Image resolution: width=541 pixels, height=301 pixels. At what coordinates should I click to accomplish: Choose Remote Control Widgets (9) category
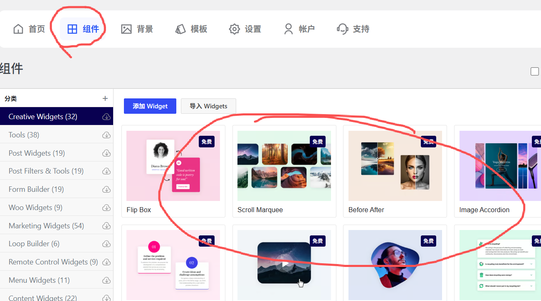[53, 262]
